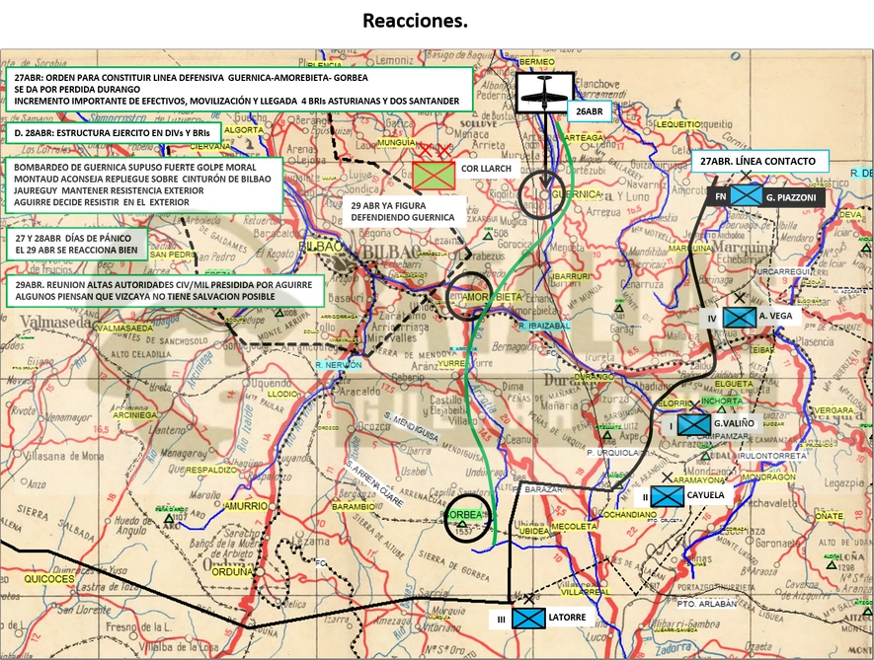Select the 27ABR defensive line order text box
The height and width of the screenshot is (660, 874).
pyautogui.click(x=239, y=90)
